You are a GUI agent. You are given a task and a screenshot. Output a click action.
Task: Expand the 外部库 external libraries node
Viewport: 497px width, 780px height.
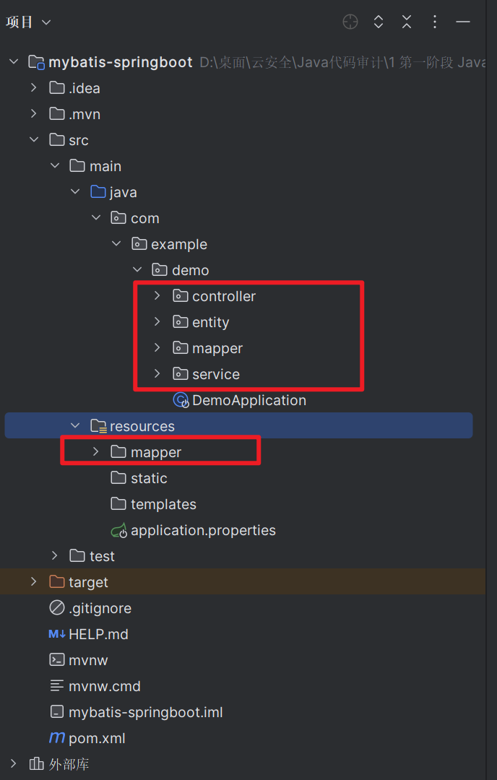click(x=13, y=764)
